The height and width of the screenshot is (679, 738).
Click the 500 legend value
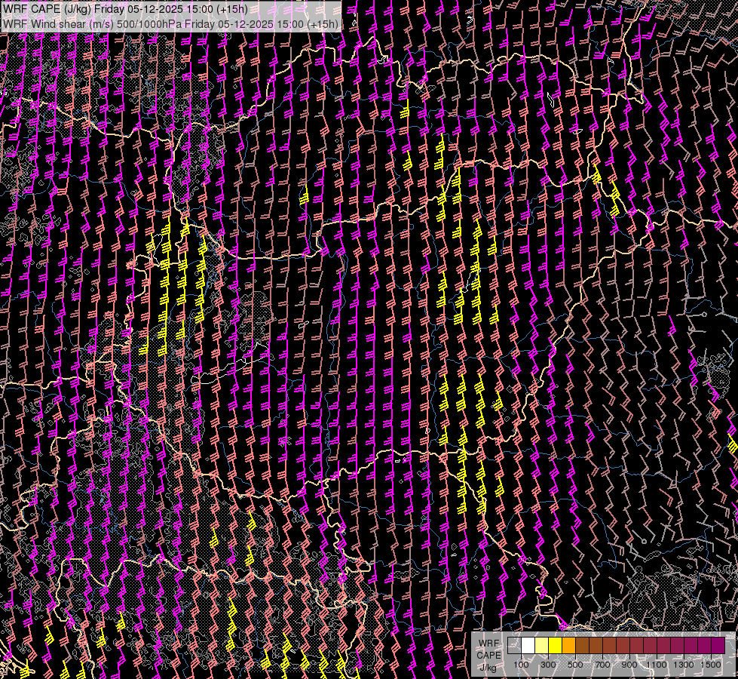pyautogui.click(x=575, y=665)
